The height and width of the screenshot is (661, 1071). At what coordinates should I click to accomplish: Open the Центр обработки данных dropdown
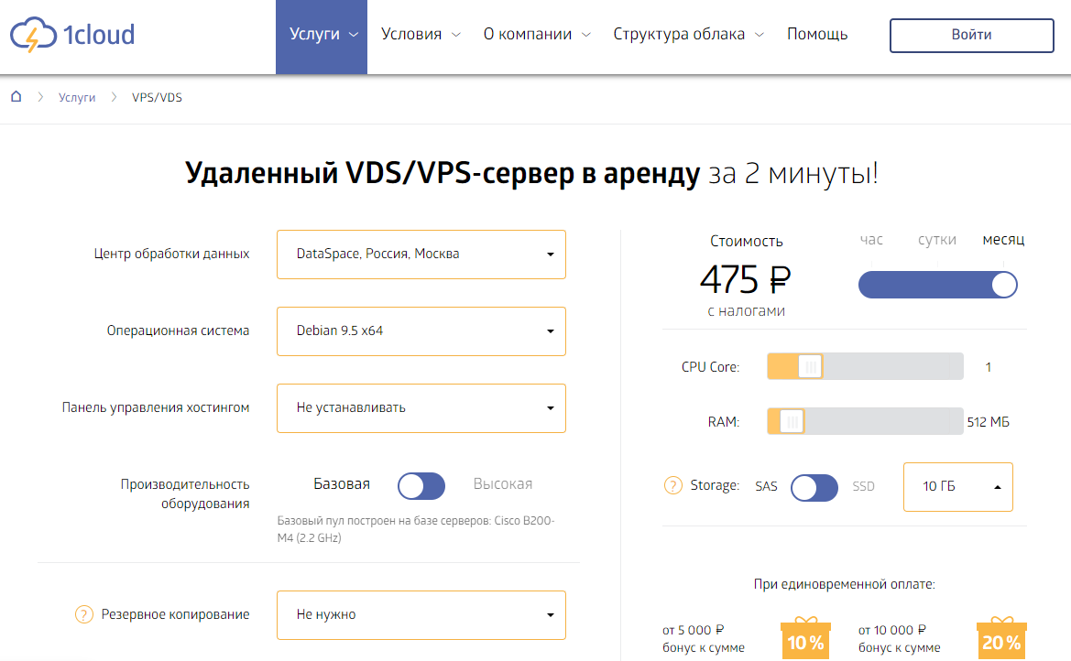(421, 254)
